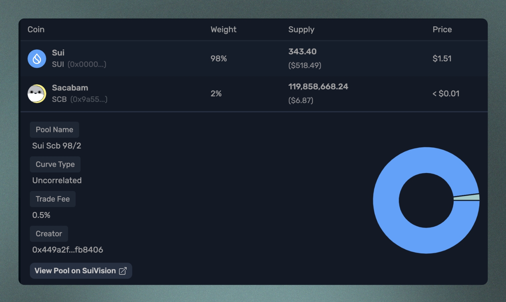
Task: Click the creator address 0x449a2f...fb8406
Action: tap(68, 250)
